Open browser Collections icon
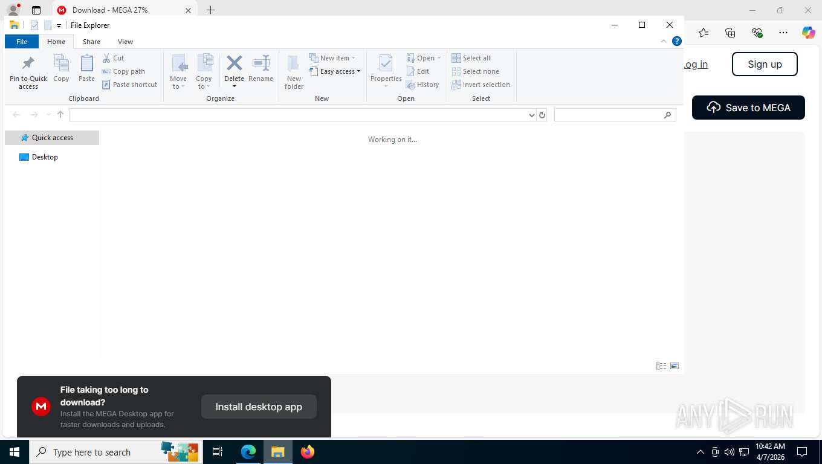 click(x=730, y=33)
